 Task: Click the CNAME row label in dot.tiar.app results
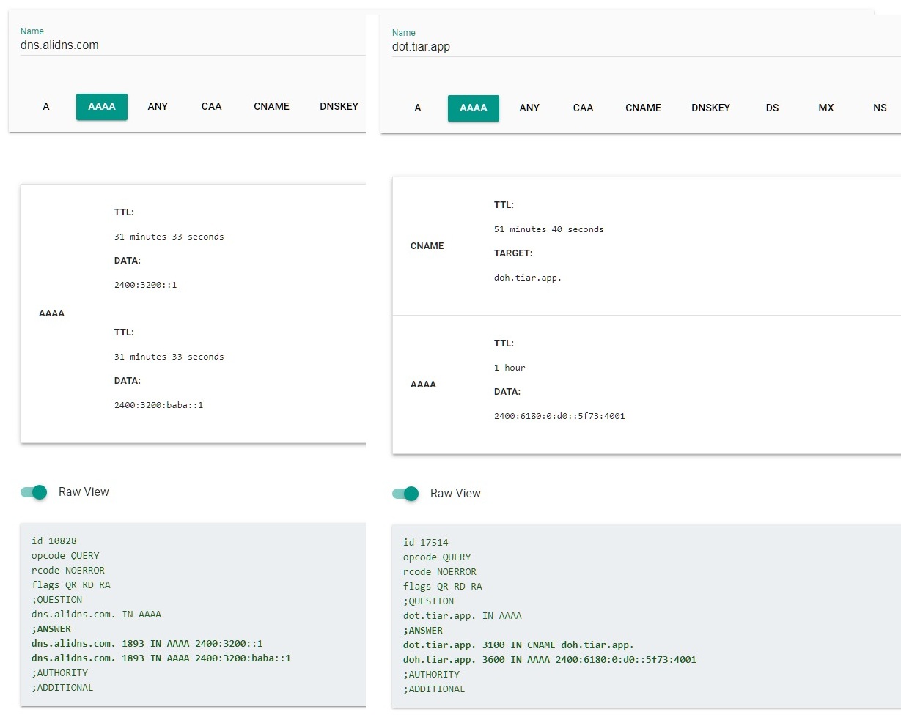tap(427, 246)
